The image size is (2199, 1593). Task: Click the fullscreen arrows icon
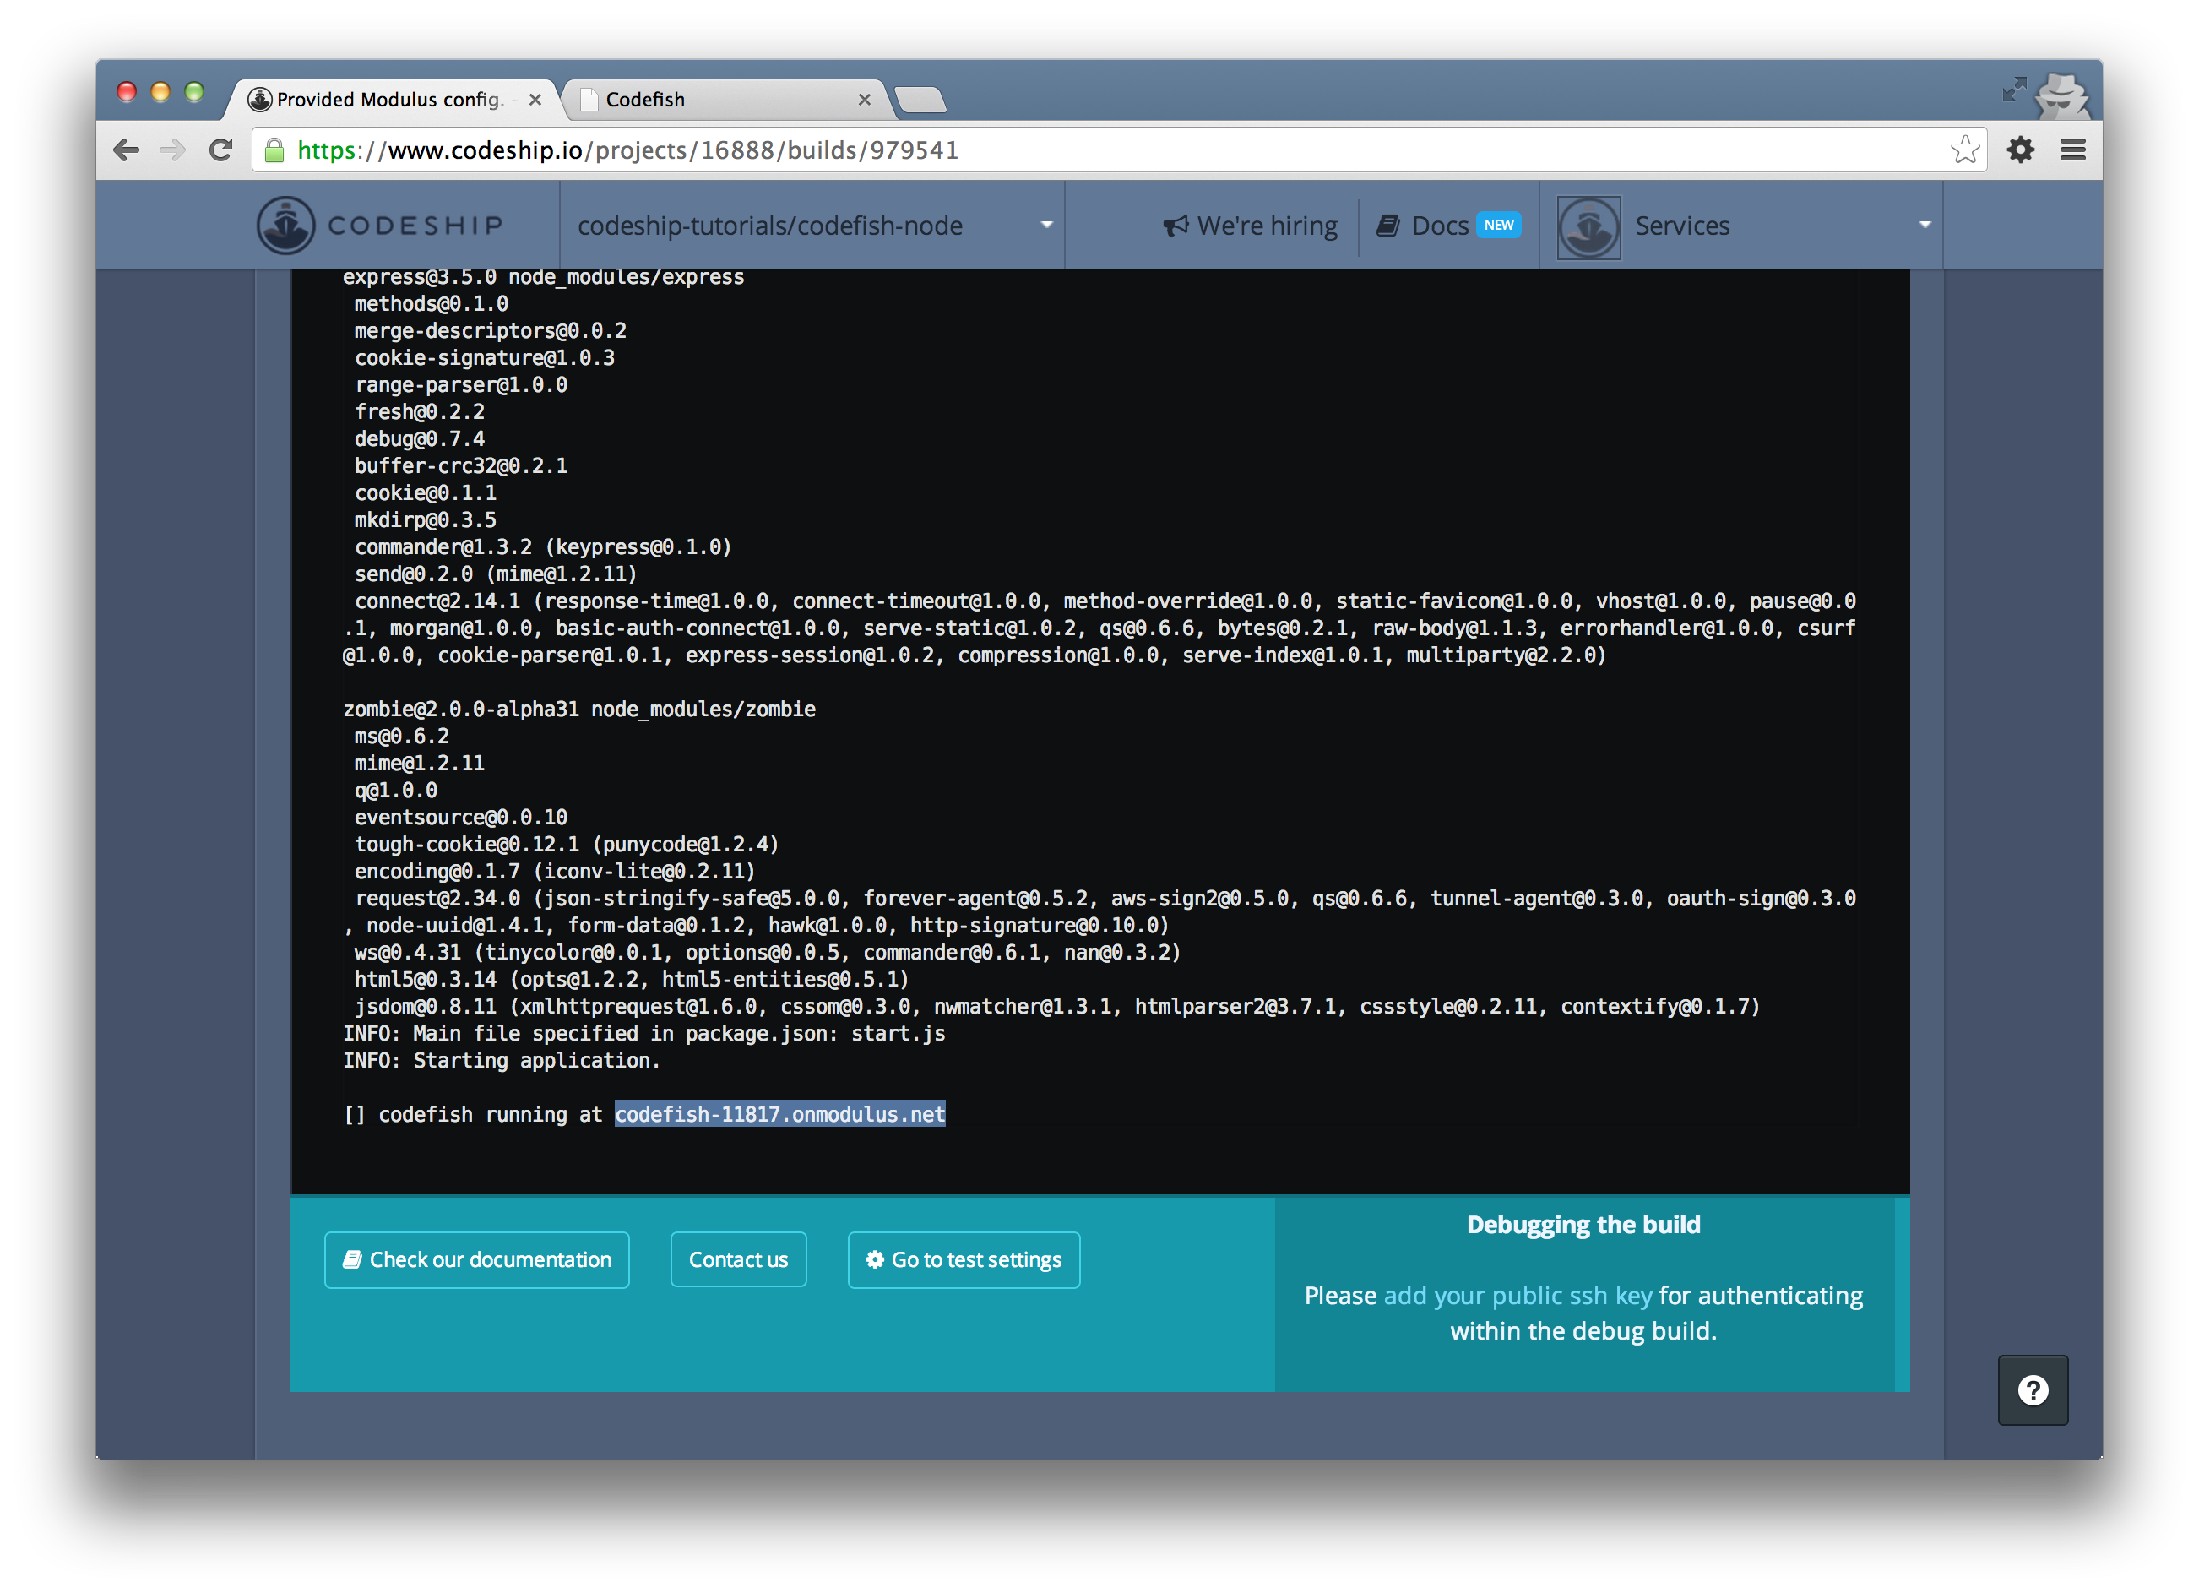(x=2014, y=90)
